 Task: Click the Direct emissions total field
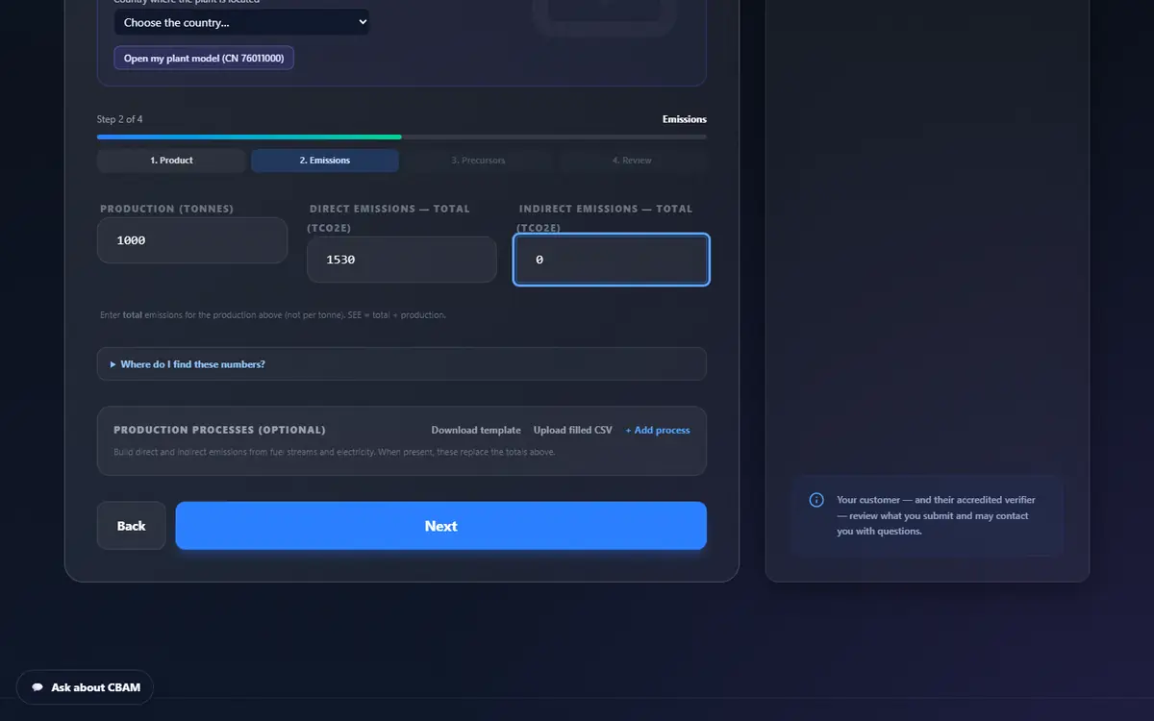tap(402, 260)
